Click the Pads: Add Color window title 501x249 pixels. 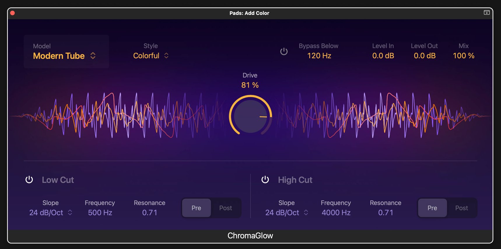pos(249,13)
